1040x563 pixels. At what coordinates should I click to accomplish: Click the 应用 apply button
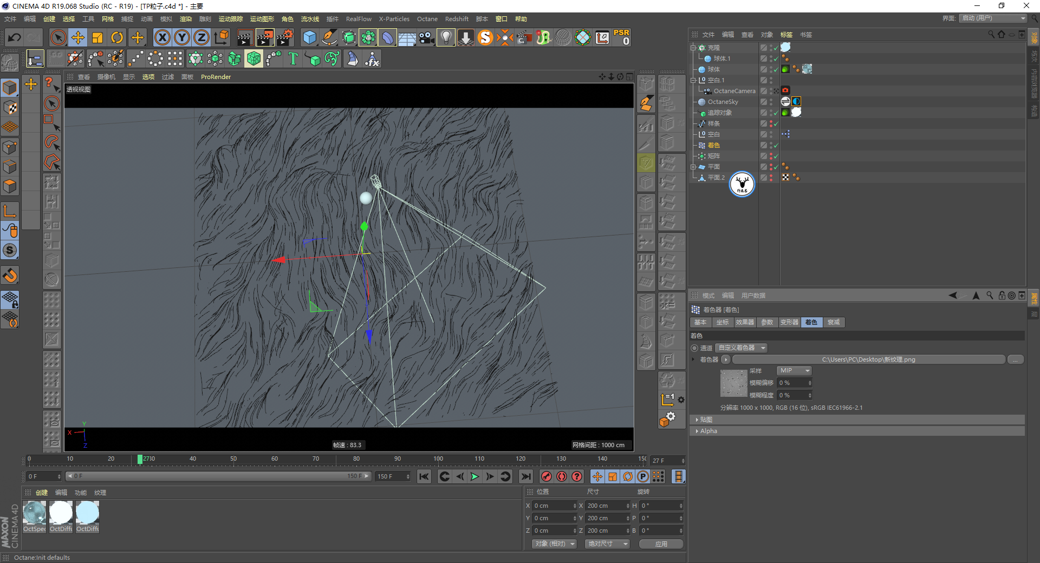pyautogui.click(x=661, y=544)
